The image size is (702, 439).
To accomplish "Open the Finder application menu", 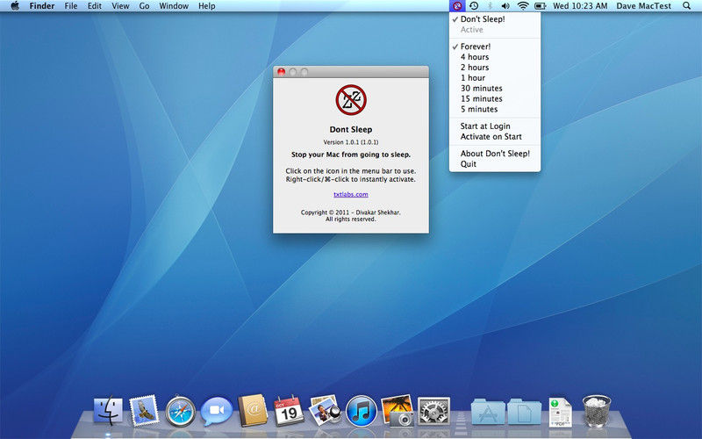I will tap(42, 6).
